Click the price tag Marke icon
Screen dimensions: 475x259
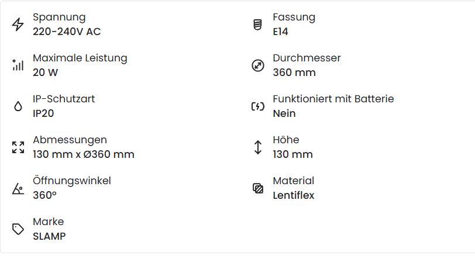pyautogui.click(x=18, y=229)
